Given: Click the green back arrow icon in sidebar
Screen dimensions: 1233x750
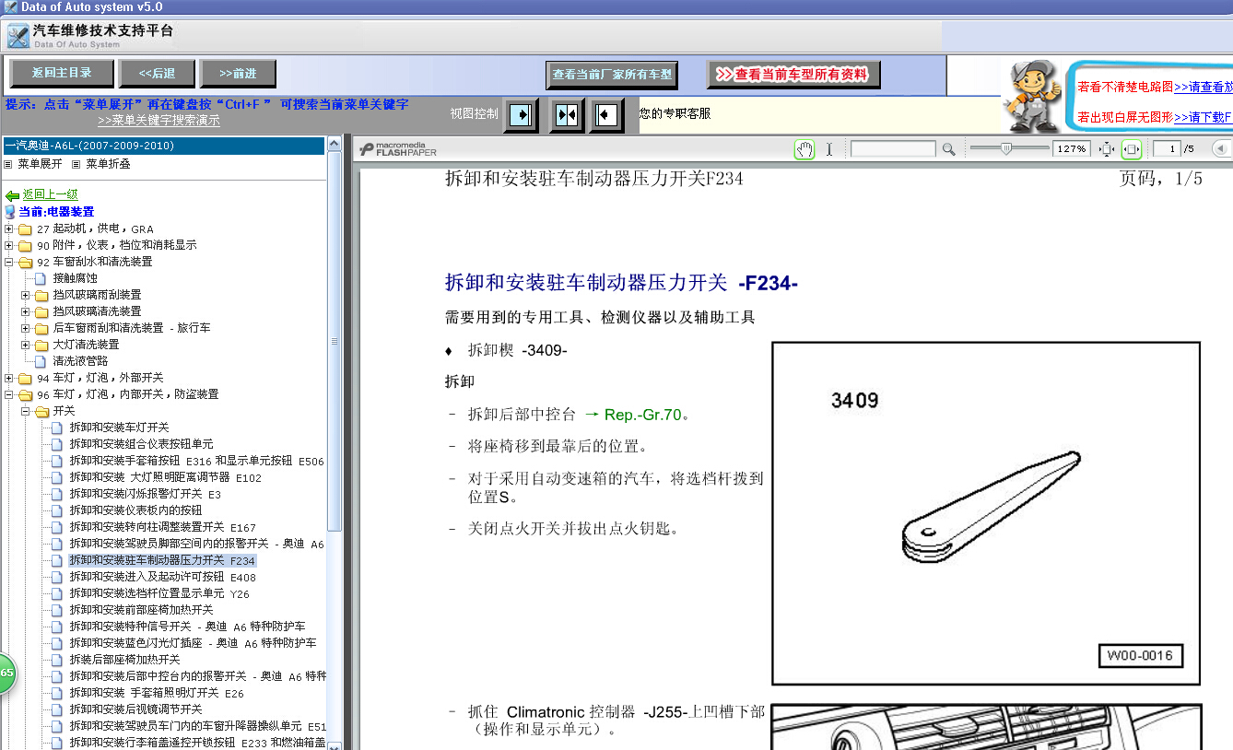Looking at the screenshot, I should (12, 195).
